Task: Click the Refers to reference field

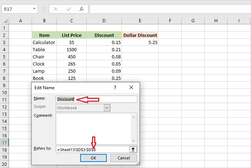Action: tap(92, 149)
